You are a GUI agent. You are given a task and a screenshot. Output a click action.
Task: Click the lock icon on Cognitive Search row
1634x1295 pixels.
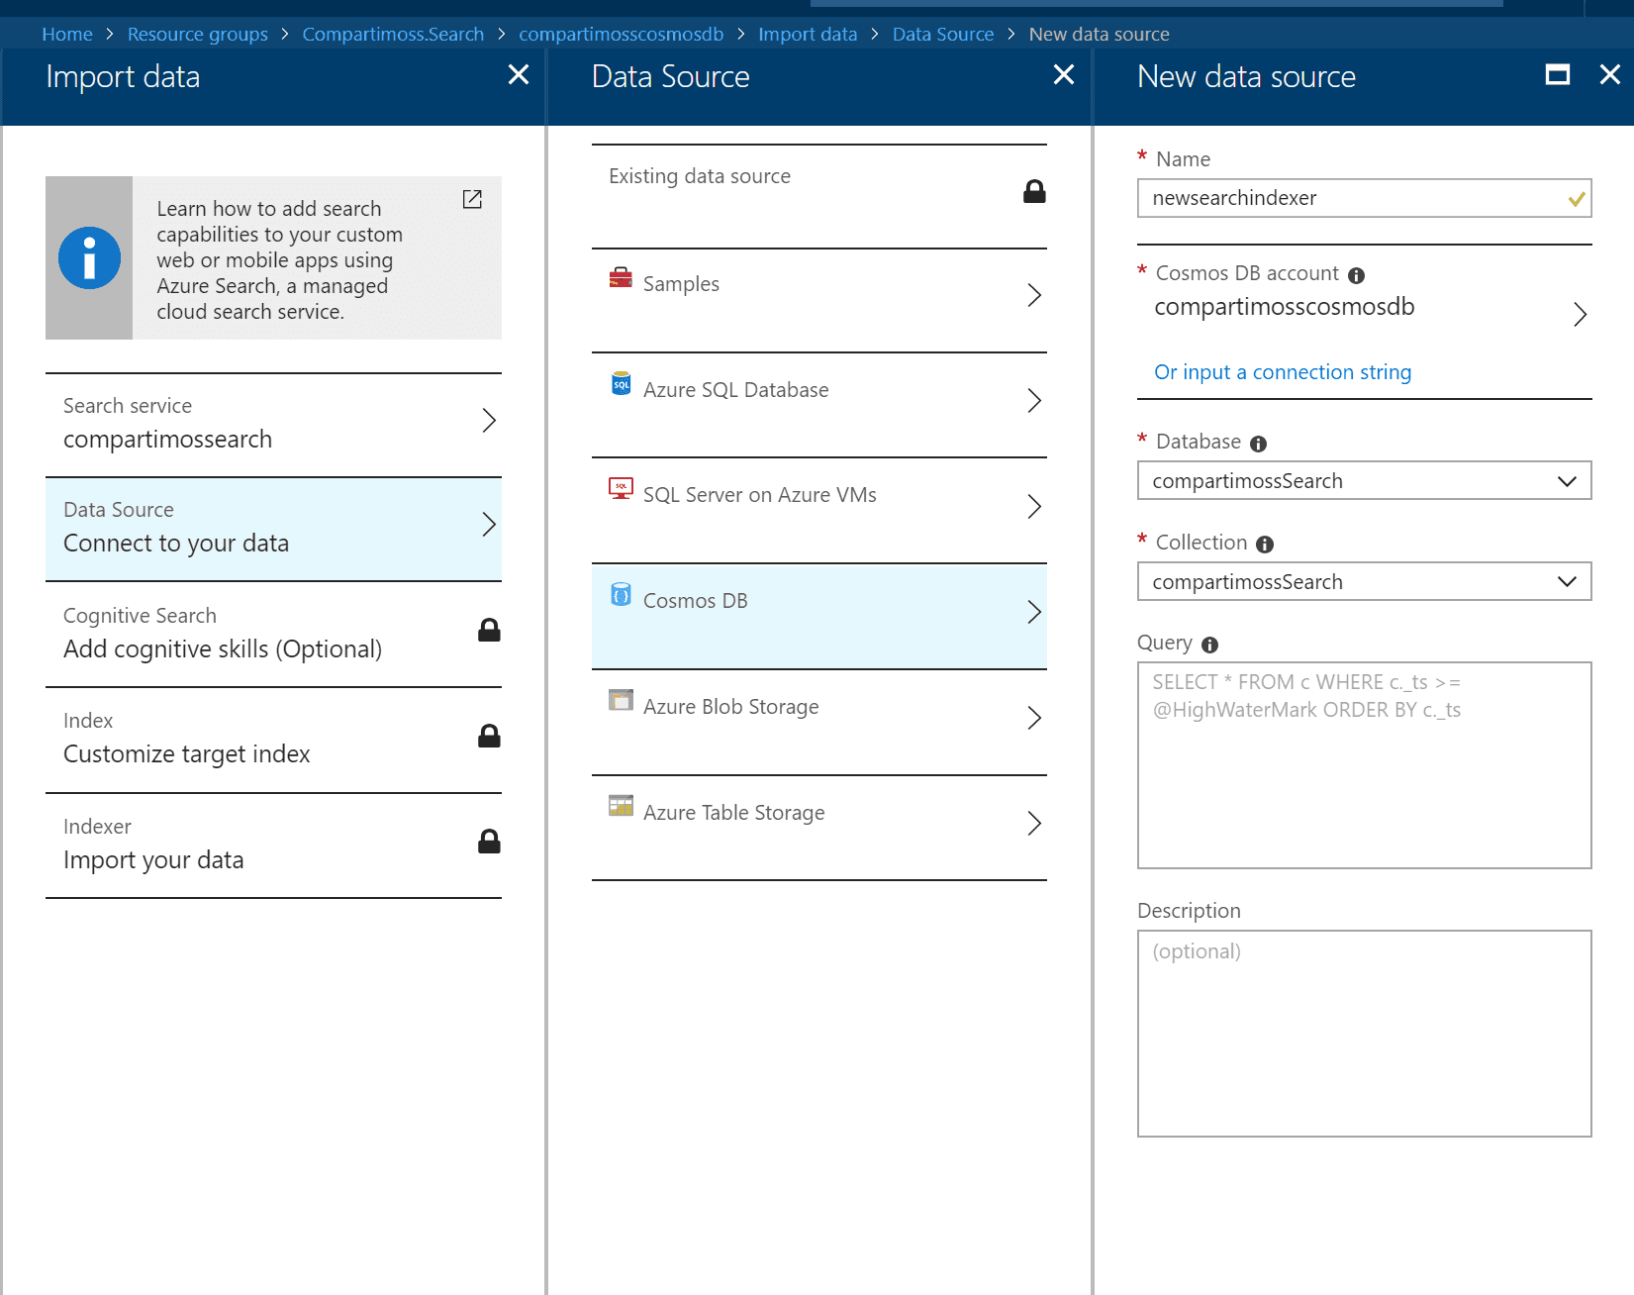tap(489, 630)
